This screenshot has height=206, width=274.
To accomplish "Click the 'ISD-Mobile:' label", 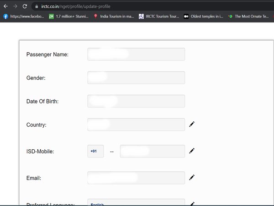I will 40,152.
